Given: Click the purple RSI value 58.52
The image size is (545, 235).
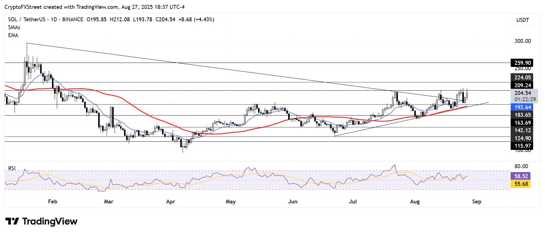Looking at the screenshot, I should coord(521,176).
